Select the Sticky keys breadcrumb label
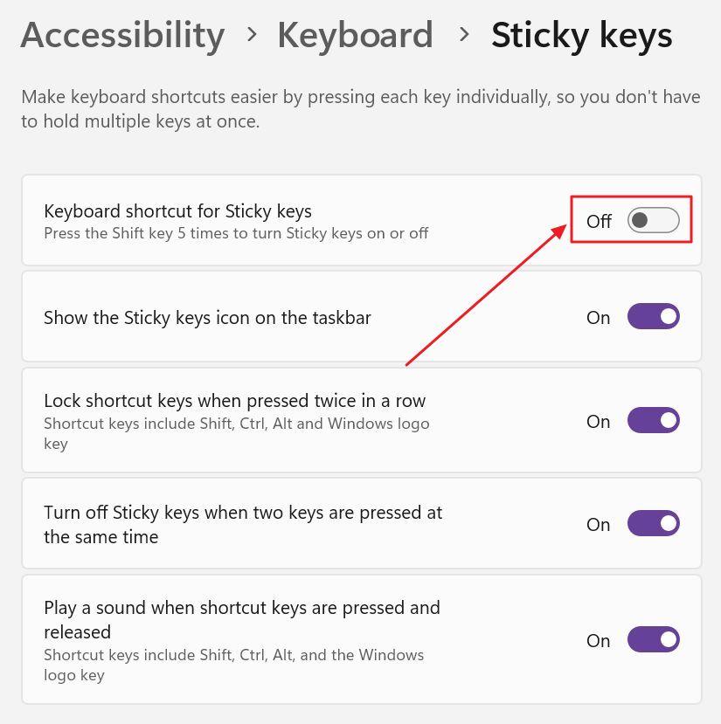The height and width of the screenshot is (724, 721). pos(581,35)
